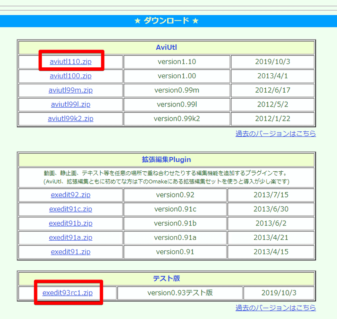Select the exedit91.zip link
Image resolution: width=337 pixels, height=319 pixels.
pyautogui.click(x=70, y=252)
